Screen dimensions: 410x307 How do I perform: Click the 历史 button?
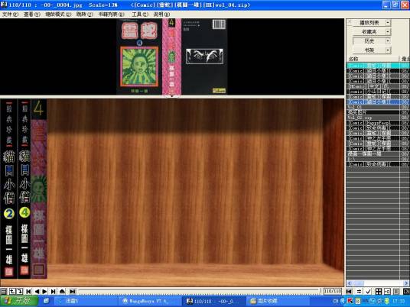click(x=369, y=41)
